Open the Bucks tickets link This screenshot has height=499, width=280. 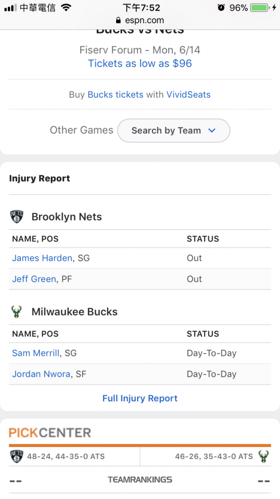pos(116,94)
